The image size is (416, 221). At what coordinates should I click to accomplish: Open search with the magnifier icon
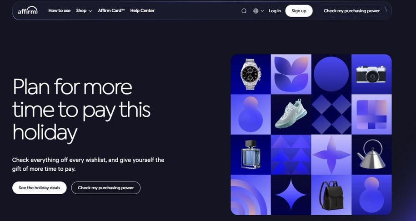point(244,11)
